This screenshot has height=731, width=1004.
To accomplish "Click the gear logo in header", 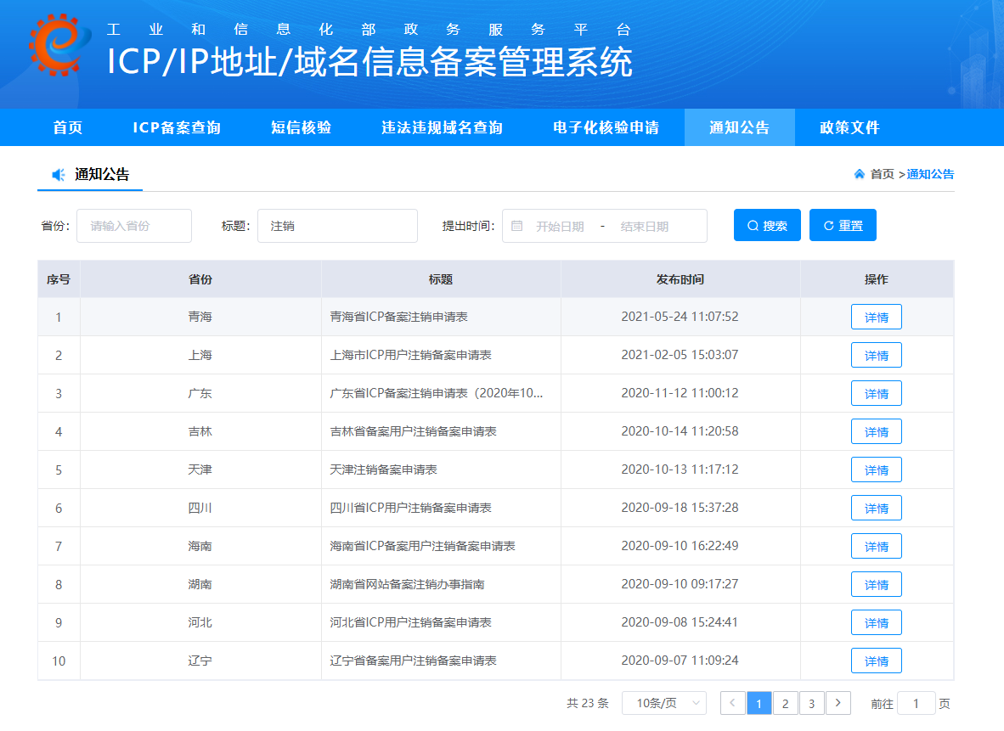I will 57,46.
